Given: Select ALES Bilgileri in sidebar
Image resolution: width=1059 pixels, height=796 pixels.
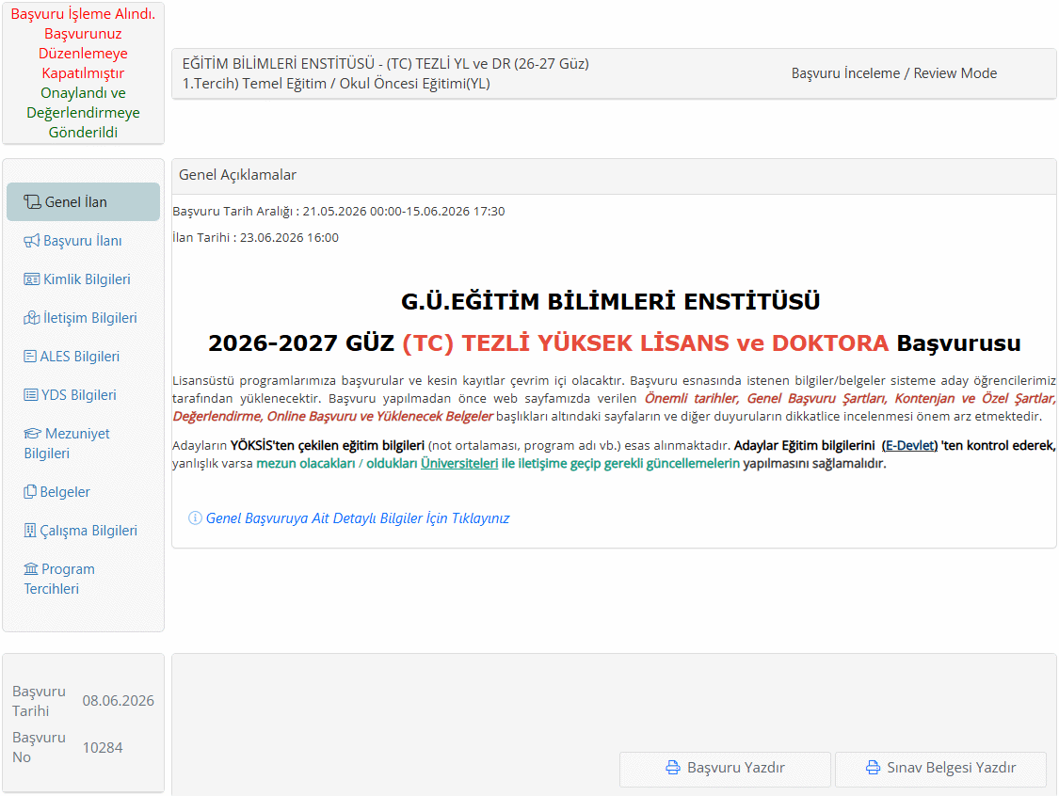Looking at the screenshot, I should click(x=83, y=357).
